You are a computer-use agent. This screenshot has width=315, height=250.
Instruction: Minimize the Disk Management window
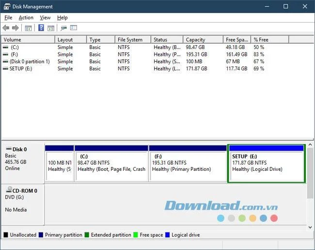point(267,6)
